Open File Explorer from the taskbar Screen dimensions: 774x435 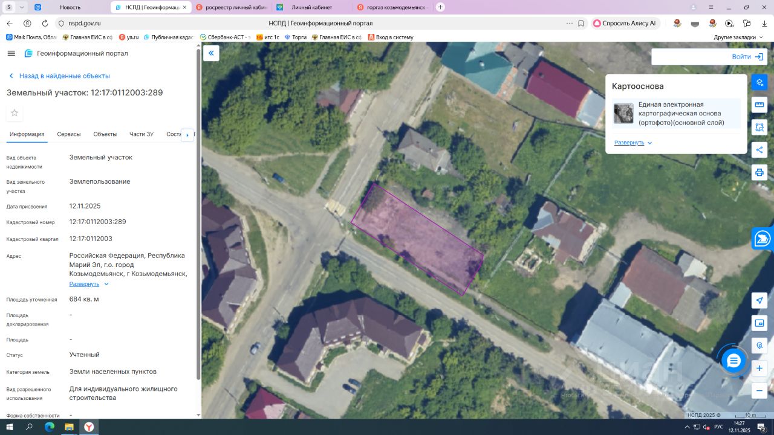(69, 427)
